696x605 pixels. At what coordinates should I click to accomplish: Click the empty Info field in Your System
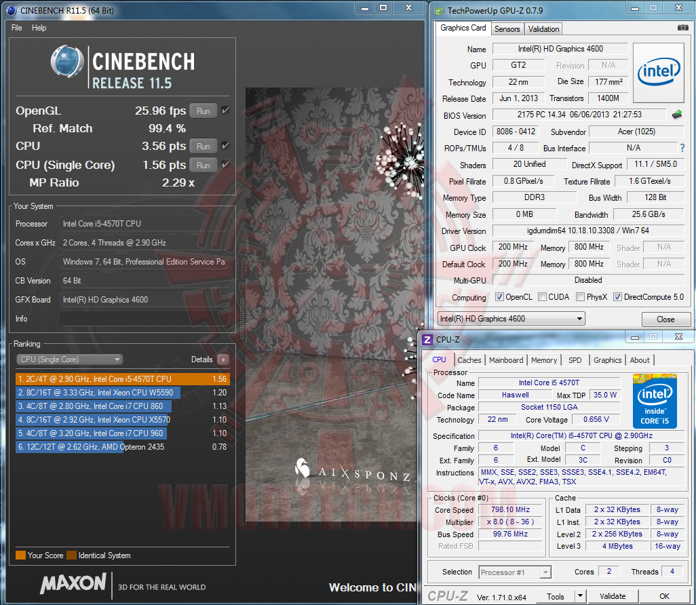[143, 319]
